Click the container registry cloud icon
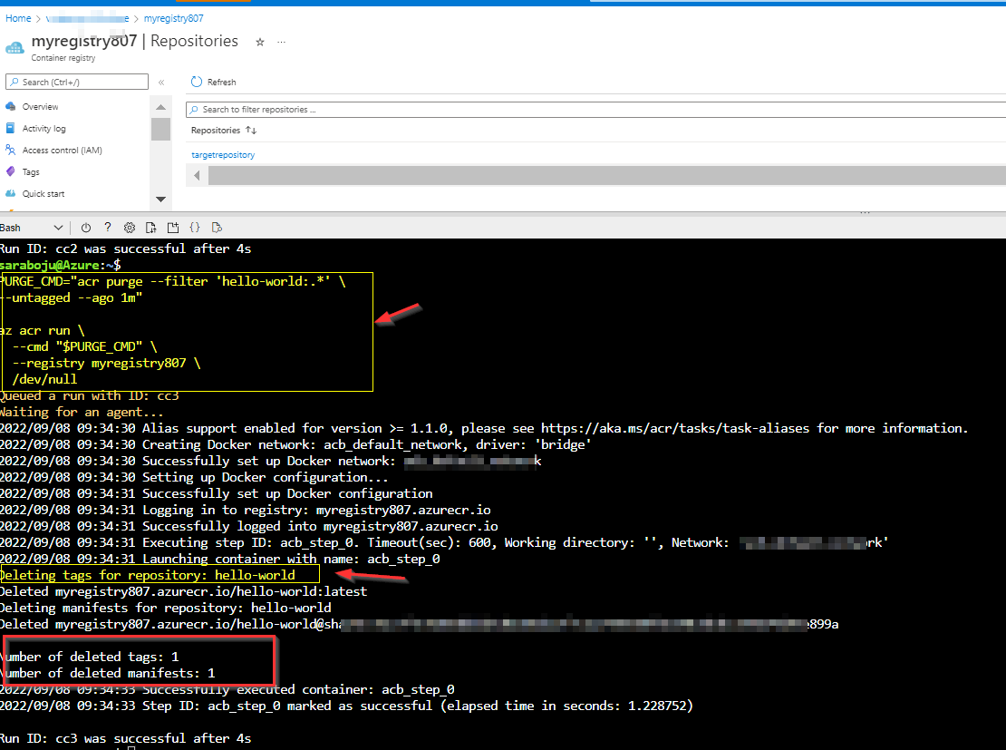This screenshot has height=750, width=1006. tap(15, 47)
